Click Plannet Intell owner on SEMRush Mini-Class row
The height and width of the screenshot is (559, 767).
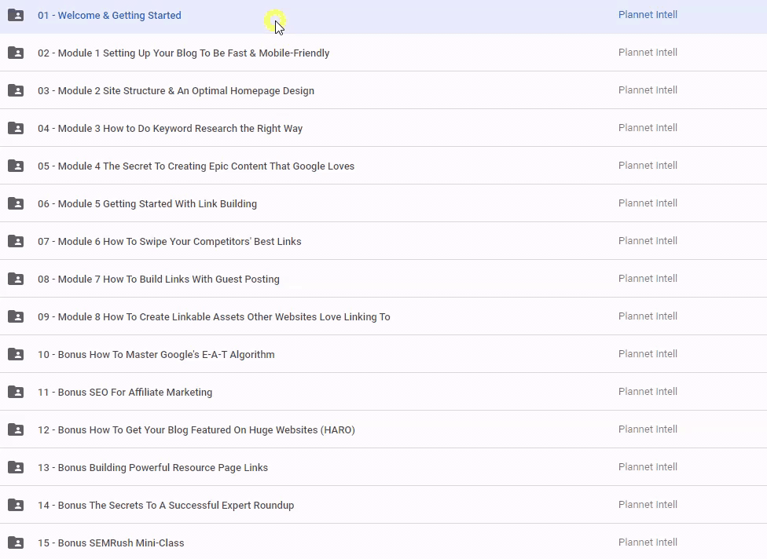pyautogui.click(x=648, y=543)
